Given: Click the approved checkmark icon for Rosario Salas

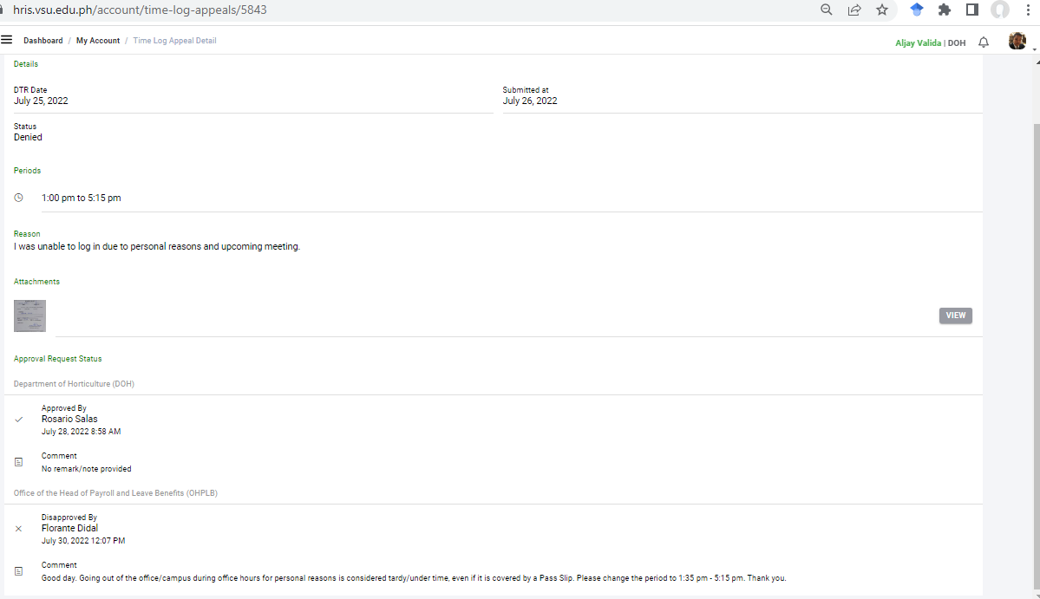Looking at the screenshot, I should pyautogui.click(x=19, y=420).
